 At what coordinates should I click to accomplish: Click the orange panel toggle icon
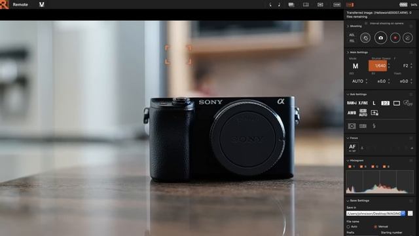coord(350,5)
